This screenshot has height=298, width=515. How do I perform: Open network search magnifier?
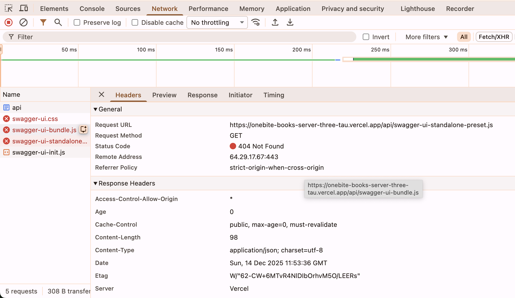click(58, 23)
